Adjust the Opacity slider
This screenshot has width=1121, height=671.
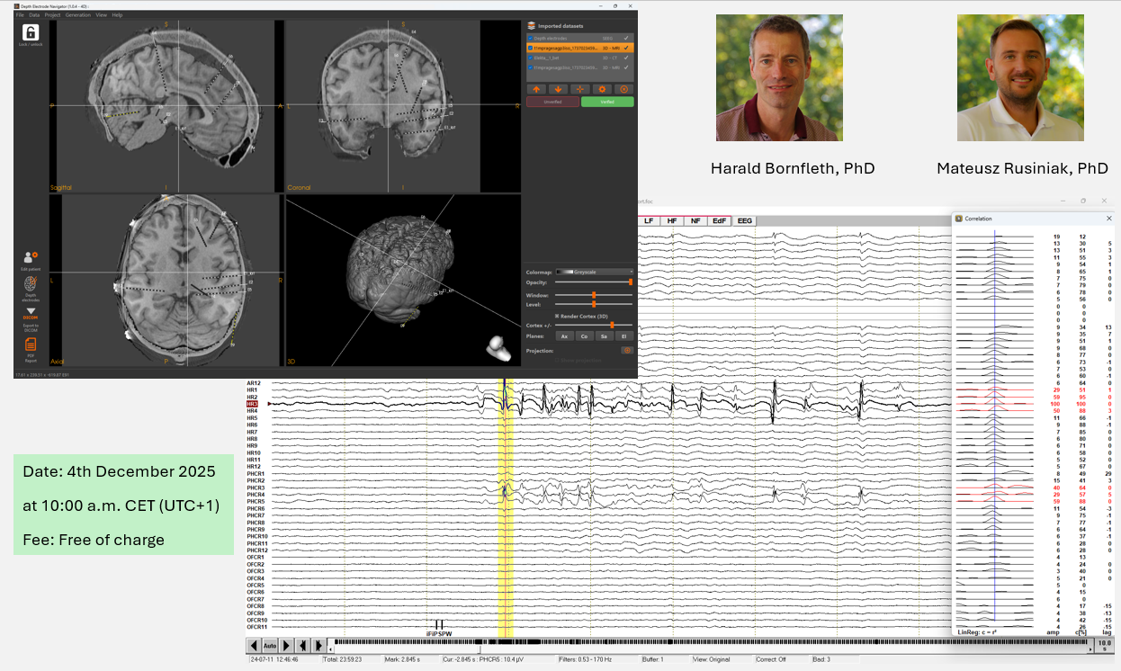point(593,282)
